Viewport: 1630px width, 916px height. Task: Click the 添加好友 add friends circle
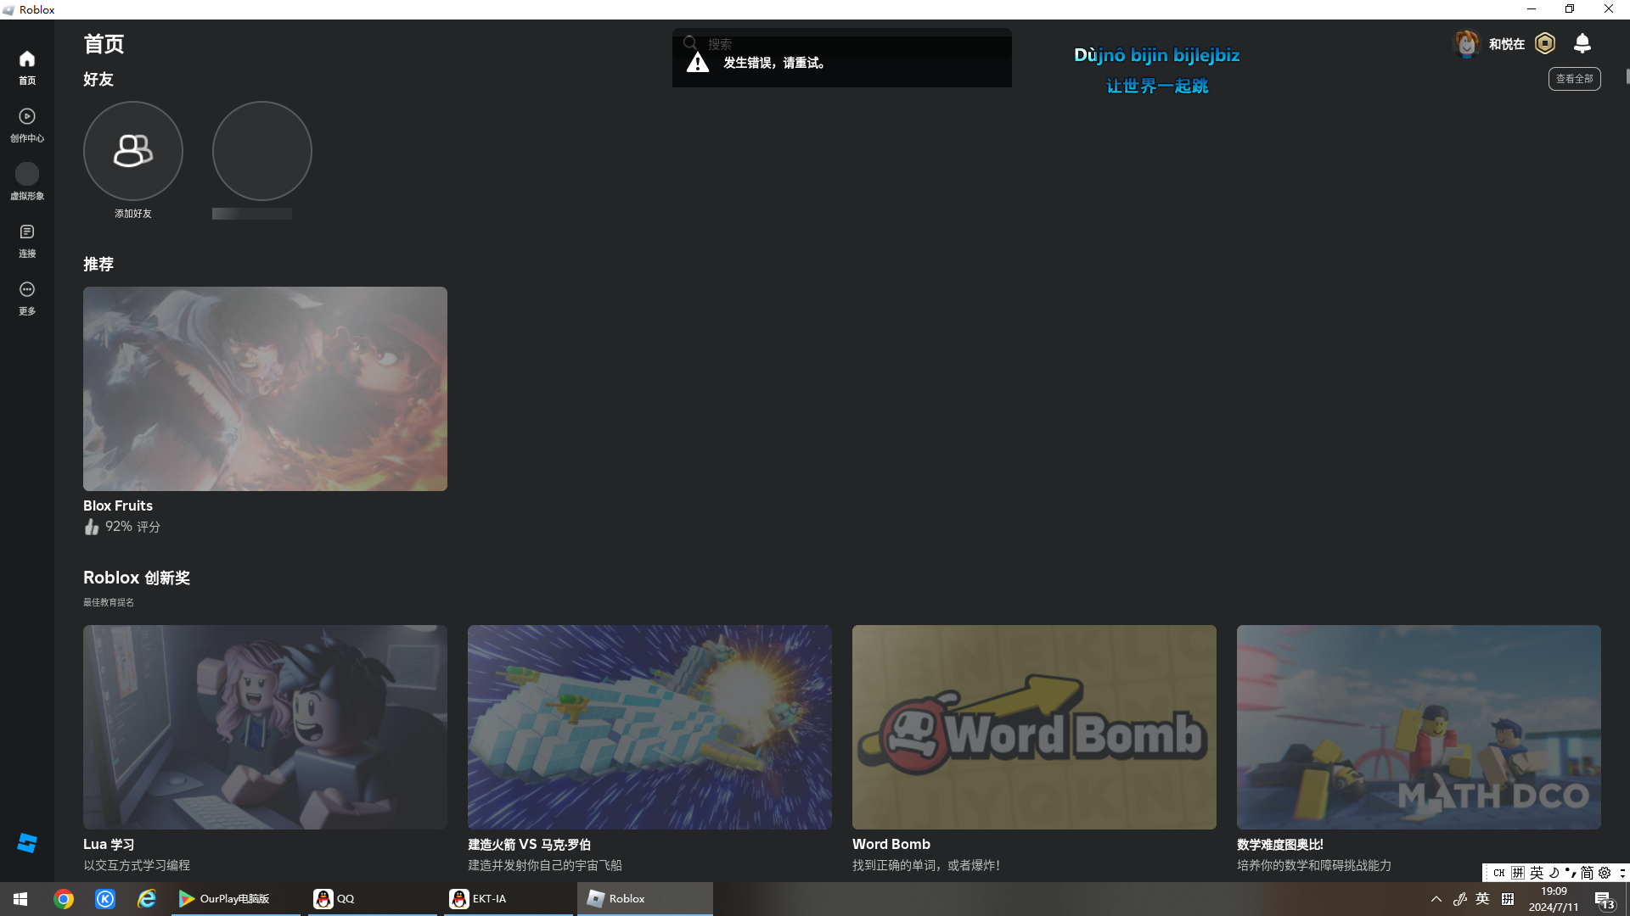coord(133,151)
